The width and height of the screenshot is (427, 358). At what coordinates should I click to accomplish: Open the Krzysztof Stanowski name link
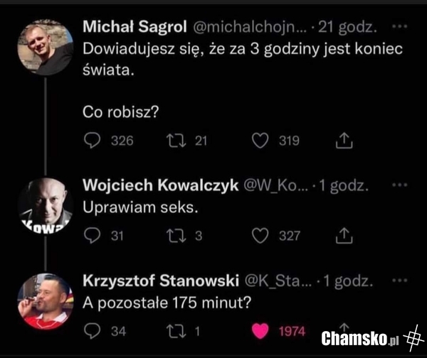coord(161,281)
